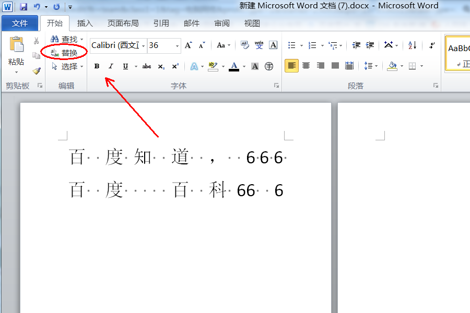Expand the Find (查找) dropdown arrow
Image resolution: width=470 pixels, height=313 pixels.
pos(81,39)
